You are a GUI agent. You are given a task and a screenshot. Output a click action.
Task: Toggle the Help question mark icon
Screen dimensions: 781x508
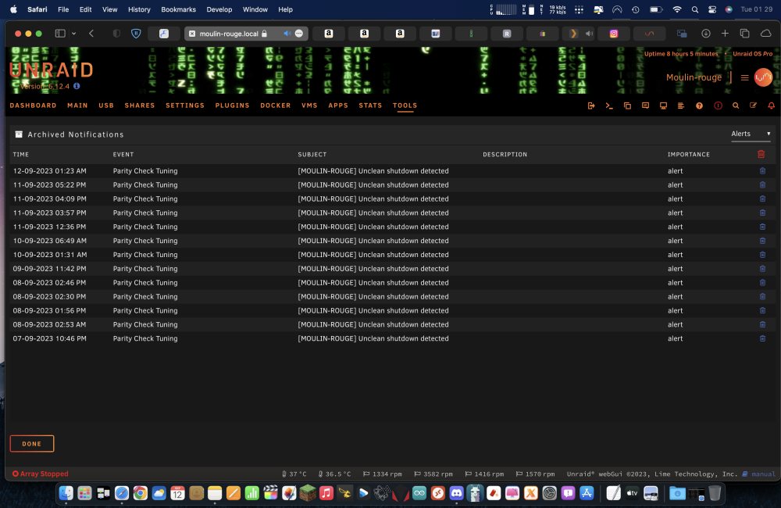[x=699, y=106]
